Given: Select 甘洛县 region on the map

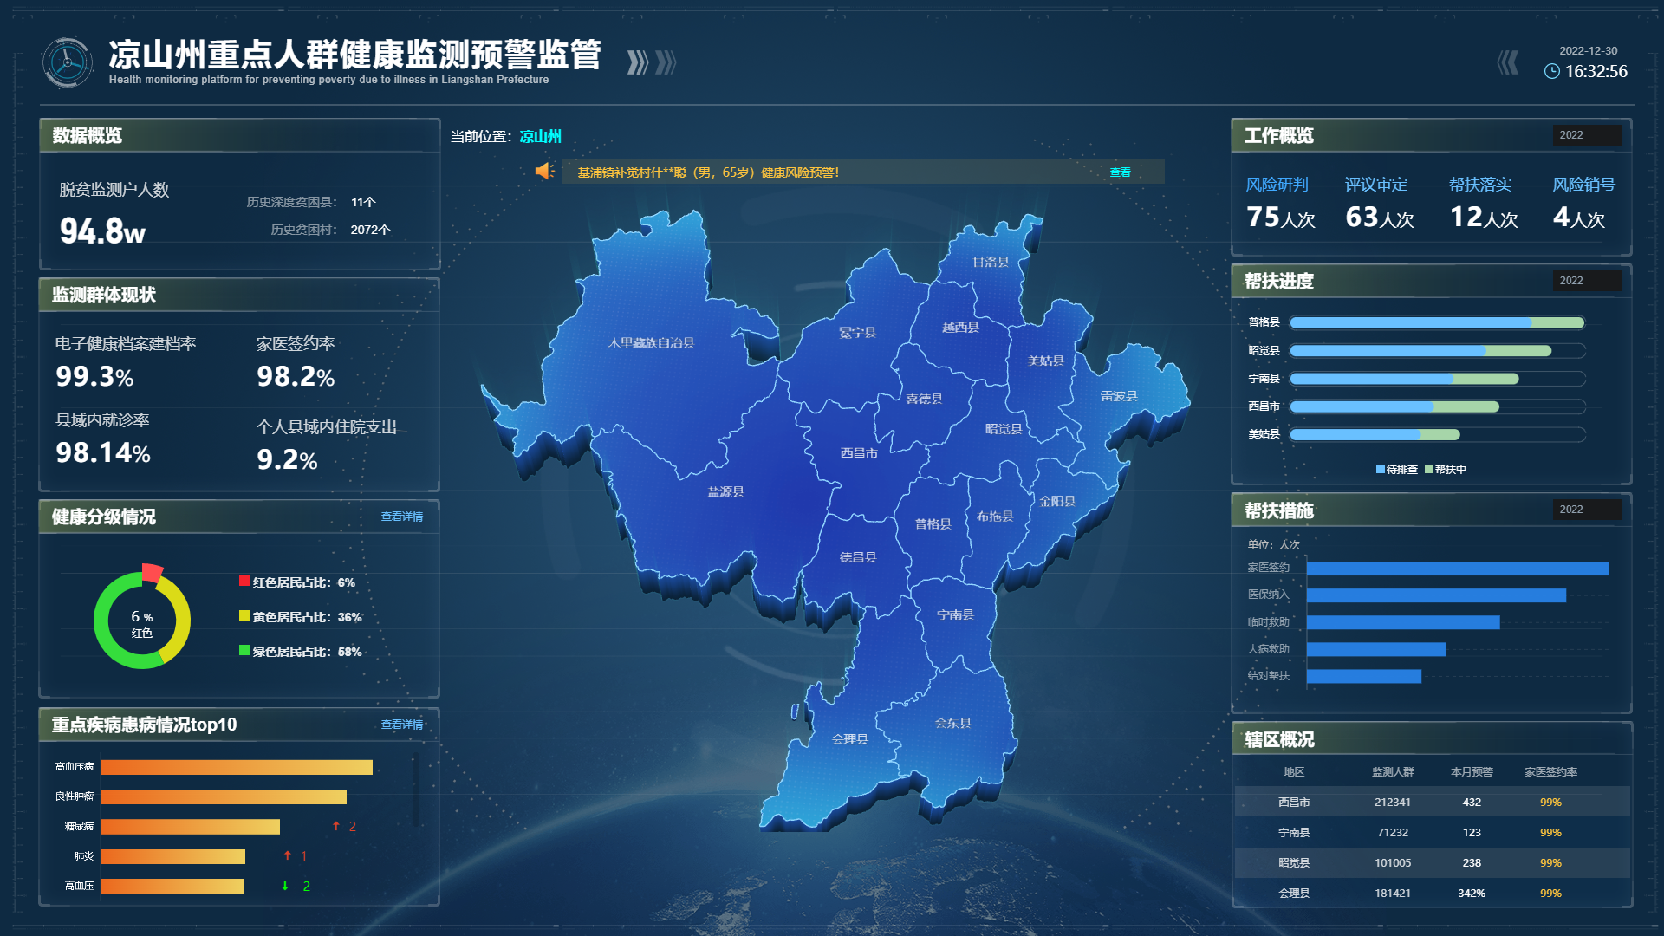Looking at the screenshot, I should pos(990,262).
